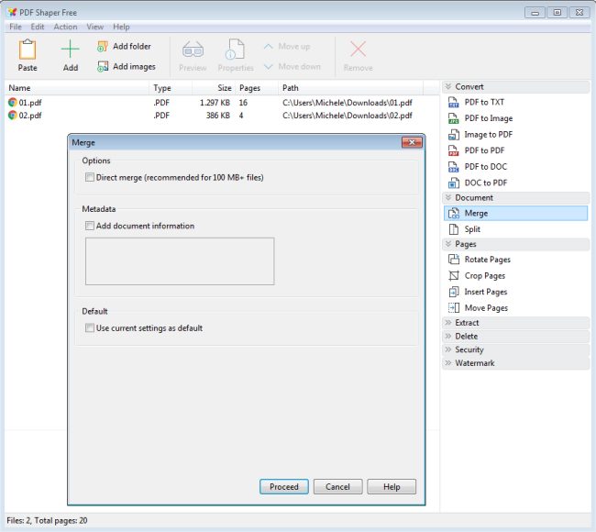Click the PDF Shaper app logo in title bar
596x532 pixels.
(x=12, y=13)
